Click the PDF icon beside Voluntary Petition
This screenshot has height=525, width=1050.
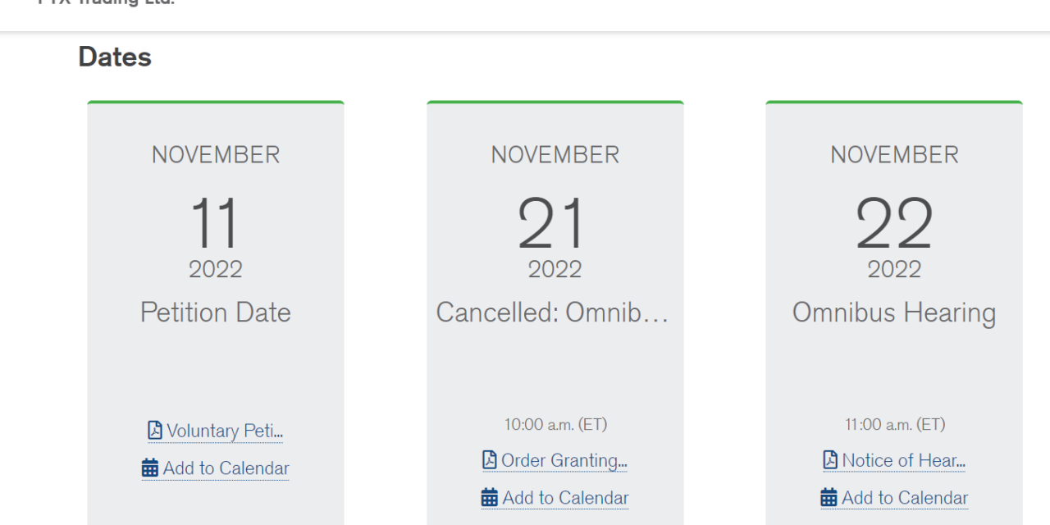click(x=155, y=431)
